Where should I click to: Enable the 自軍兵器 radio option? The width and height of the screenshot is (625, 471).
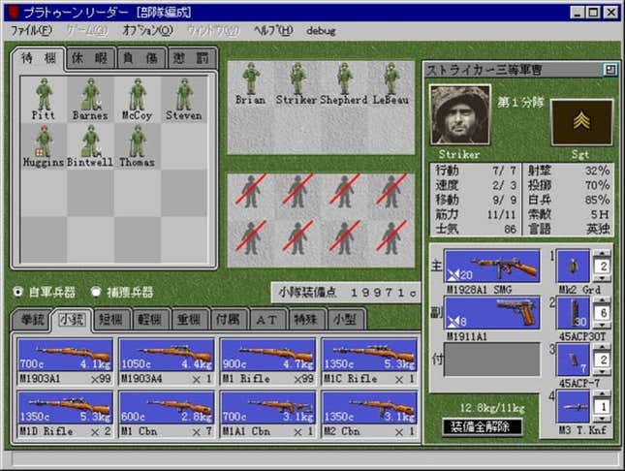(x=18, y=292)
